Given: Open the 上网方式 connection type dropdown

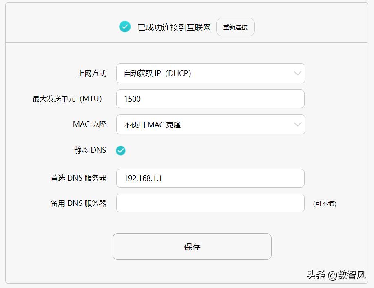Looking at the screenshot, I should (210, 73).
